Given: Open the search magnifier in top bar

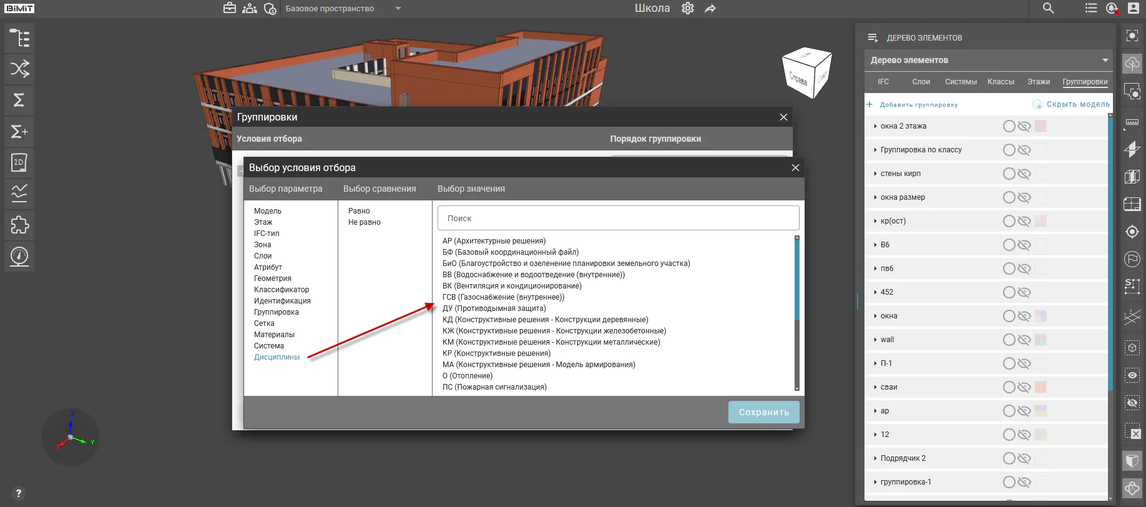Looking at the screenshot, I should pyautogui.click(x=1049, y=8).
